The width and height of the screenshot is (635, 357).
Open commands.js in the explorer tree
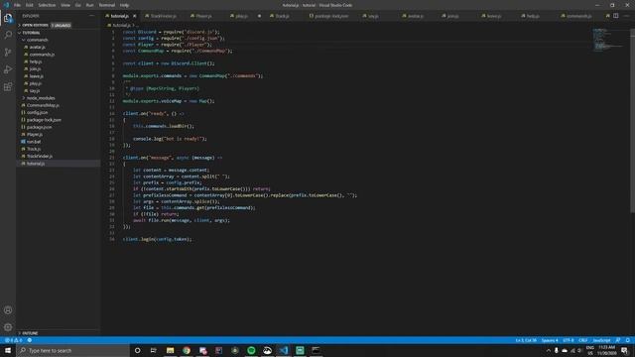coord(42,55)
